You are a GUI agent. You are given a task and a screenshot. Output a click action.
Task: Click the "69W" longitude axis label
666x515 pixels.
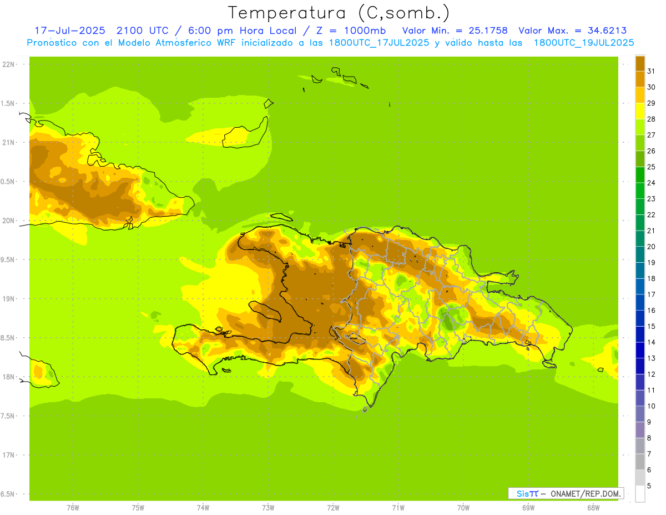528,507
